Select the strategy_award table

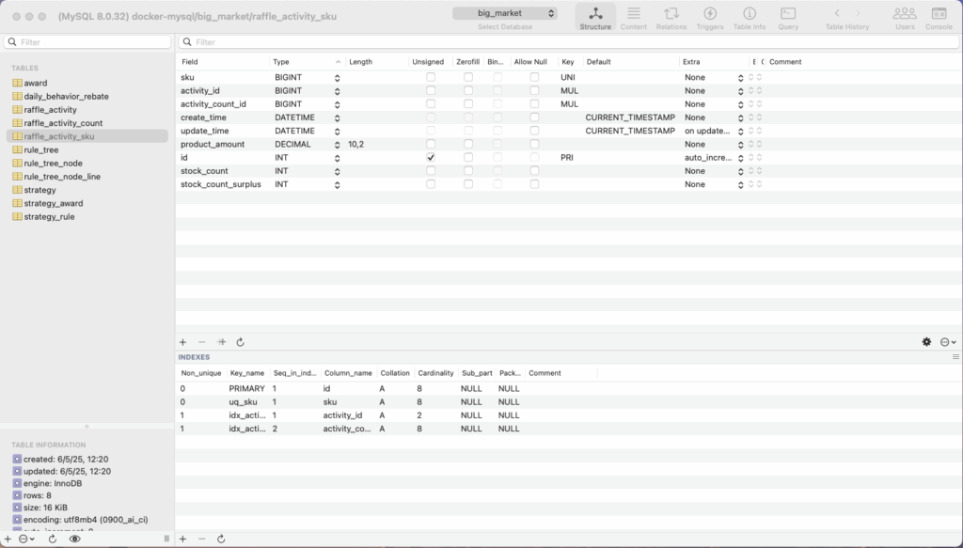[54, 203]
